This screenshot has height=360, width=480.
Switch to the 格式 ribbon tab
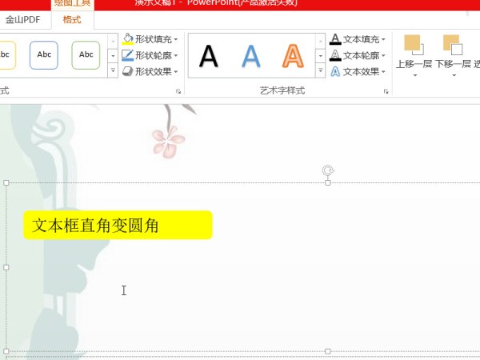tap(72, 20)
